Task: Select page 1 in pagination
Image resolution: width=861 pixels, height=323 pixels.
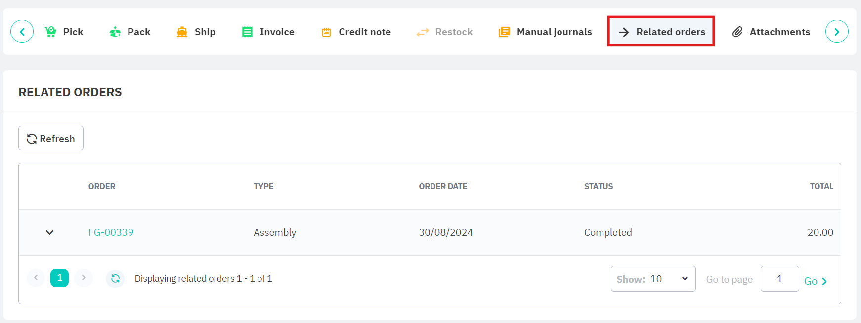Action: click(x=59, y=278)
